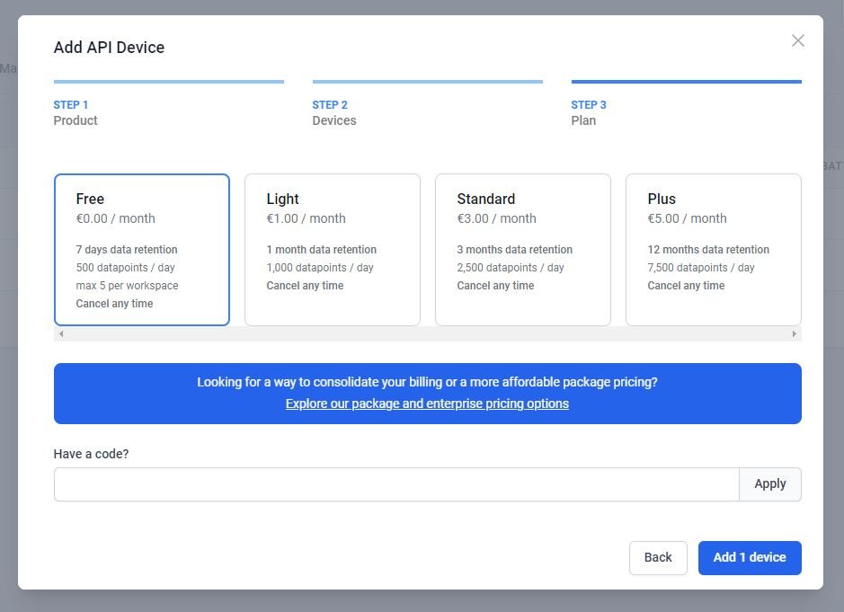The height and width of the screenshot is (612, 844).
Task: Close the Add API Device dialog
Action: click(x=797, y=40)
